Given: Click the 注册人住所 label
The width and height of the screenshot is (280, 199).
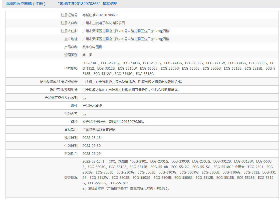Looking at the screenshot, I should (x=69, y=31).
